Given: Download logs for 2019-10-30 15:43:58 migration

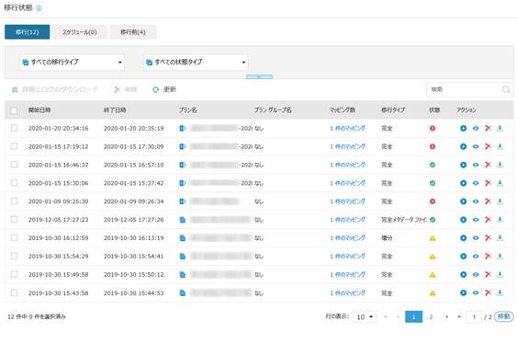Looking at the screenshot, I should click(x=500, y=292).
